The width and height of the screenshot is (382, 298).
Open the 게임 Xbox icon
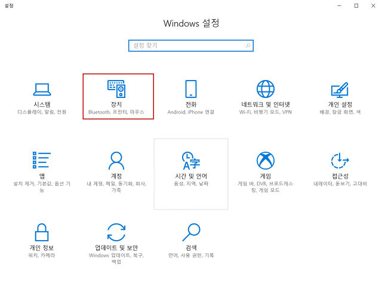[266, 161]
